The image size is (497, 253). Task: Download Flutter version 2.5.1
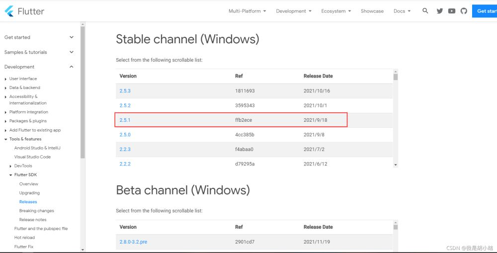[x=125, y=120]
